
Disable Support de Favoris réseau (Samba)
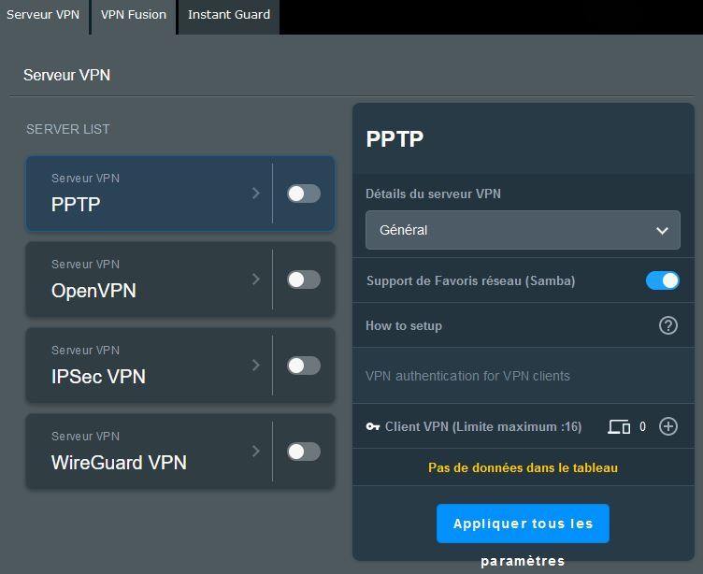pos(662,280)
